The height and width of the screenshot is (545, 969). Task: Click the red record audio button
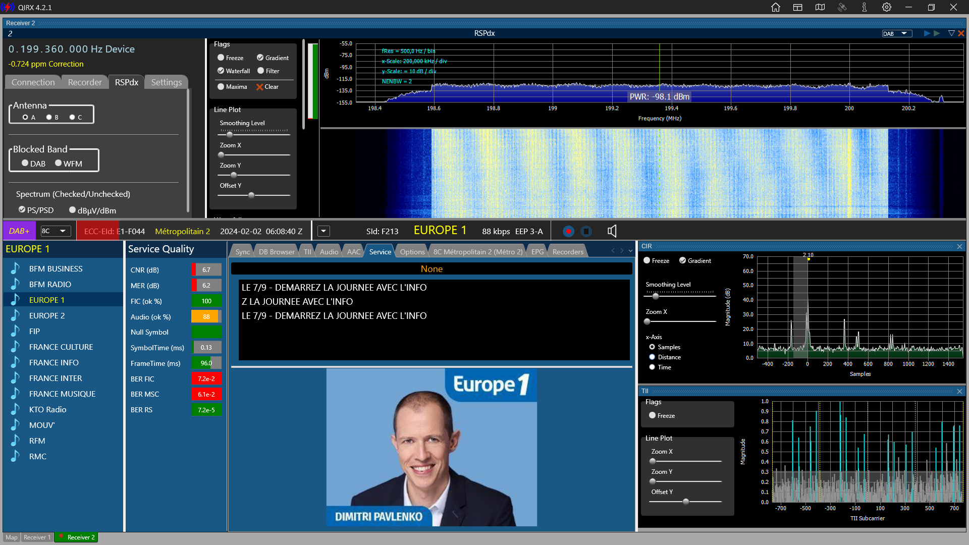568,231
